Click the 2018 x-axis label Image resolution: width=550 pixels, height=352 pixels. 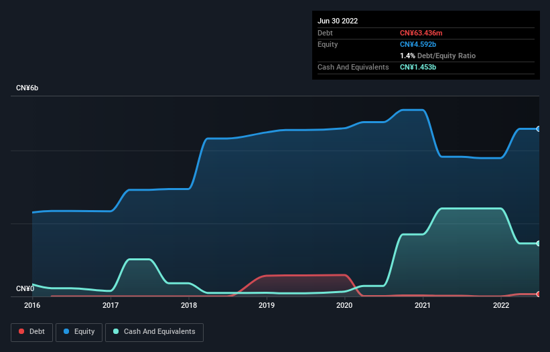[189, 305]
